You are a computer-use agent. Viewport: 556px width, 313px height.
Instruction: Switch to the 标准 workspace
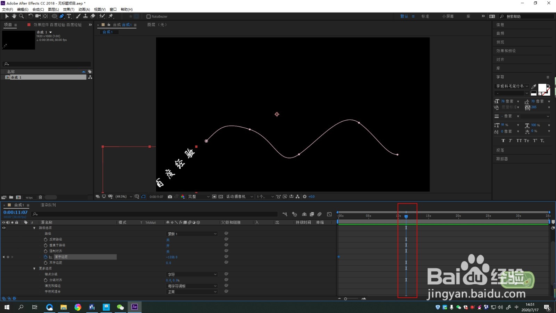(x=425, y=16)
